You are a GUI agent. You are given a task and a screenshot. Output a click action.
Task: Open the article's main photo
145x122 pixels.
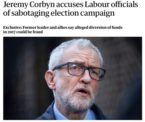point(72,78)
